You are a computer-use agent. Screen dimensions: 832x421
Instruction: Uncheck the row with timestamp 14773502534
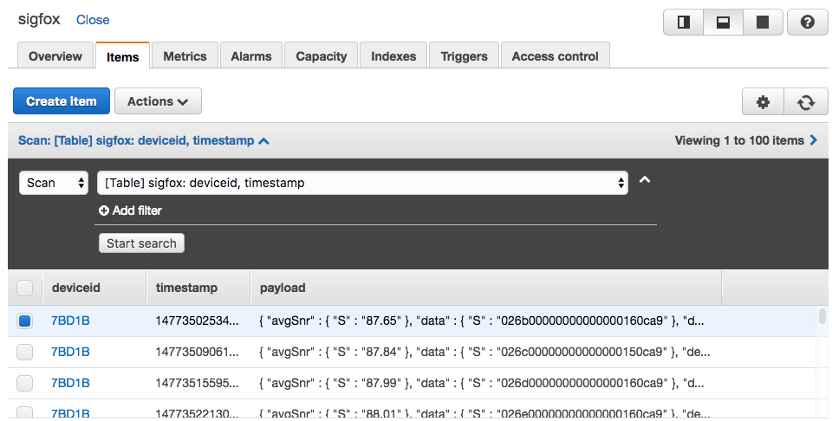point(25,321)
